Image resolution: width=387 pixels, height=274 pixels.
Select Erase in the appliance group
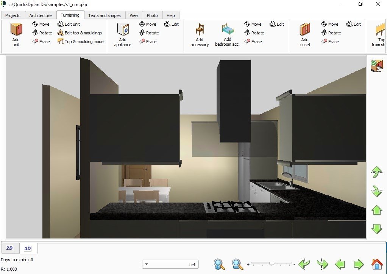[x=148, y=42]
